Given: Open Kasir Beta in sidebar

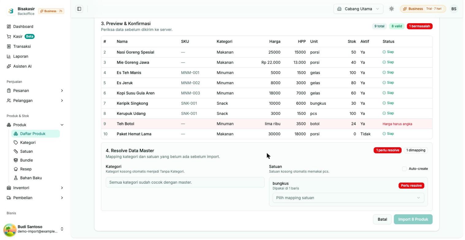Looking at the screenshot, I should [35, 36].
